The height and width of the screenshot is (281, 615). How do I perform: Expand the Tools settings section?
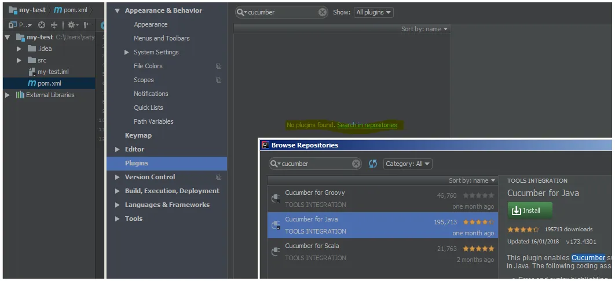[x=117, y=219]
